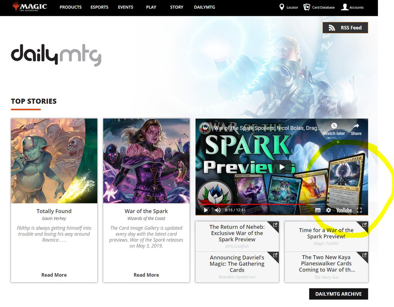
Task: Click the YouTube logo in video player
Action: 344,210
